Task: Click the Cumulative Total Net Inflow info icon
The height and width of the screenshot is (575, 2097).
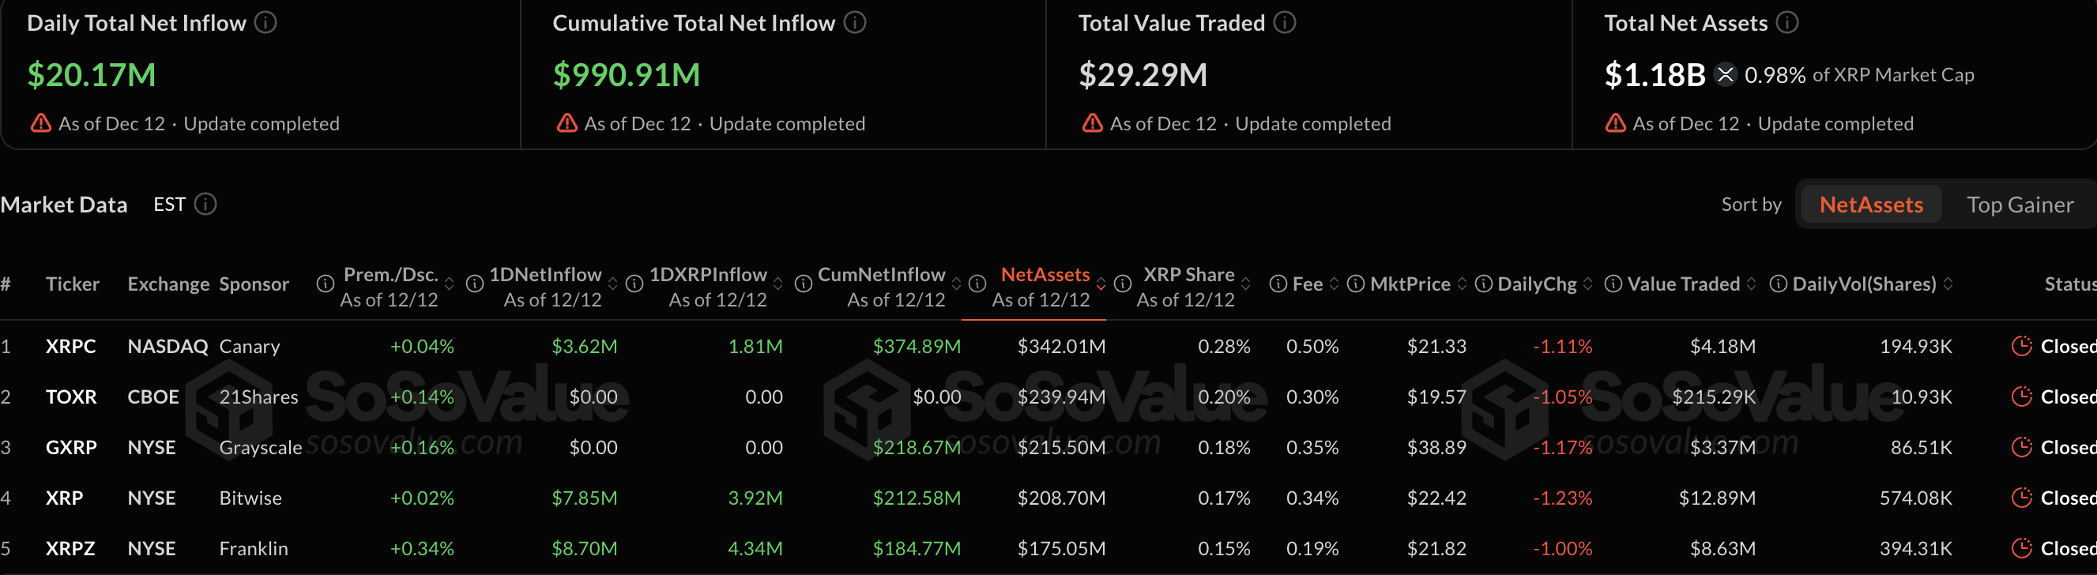Action: coord(854,23)
